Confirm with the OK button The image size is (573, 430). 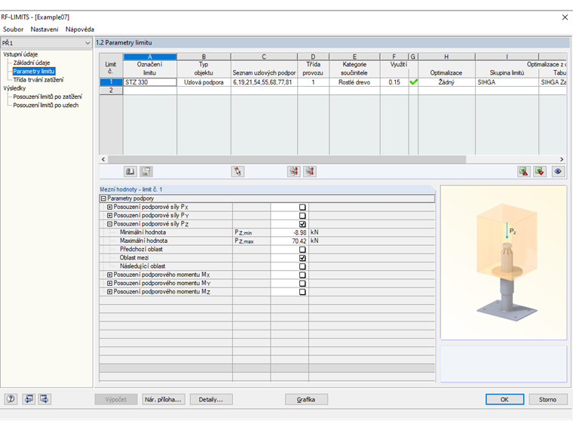click(504, 400)
